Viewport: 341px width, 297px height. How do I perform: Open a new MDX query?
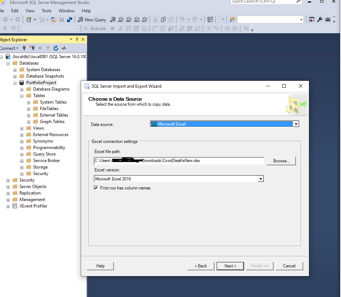tap(120, 19)
